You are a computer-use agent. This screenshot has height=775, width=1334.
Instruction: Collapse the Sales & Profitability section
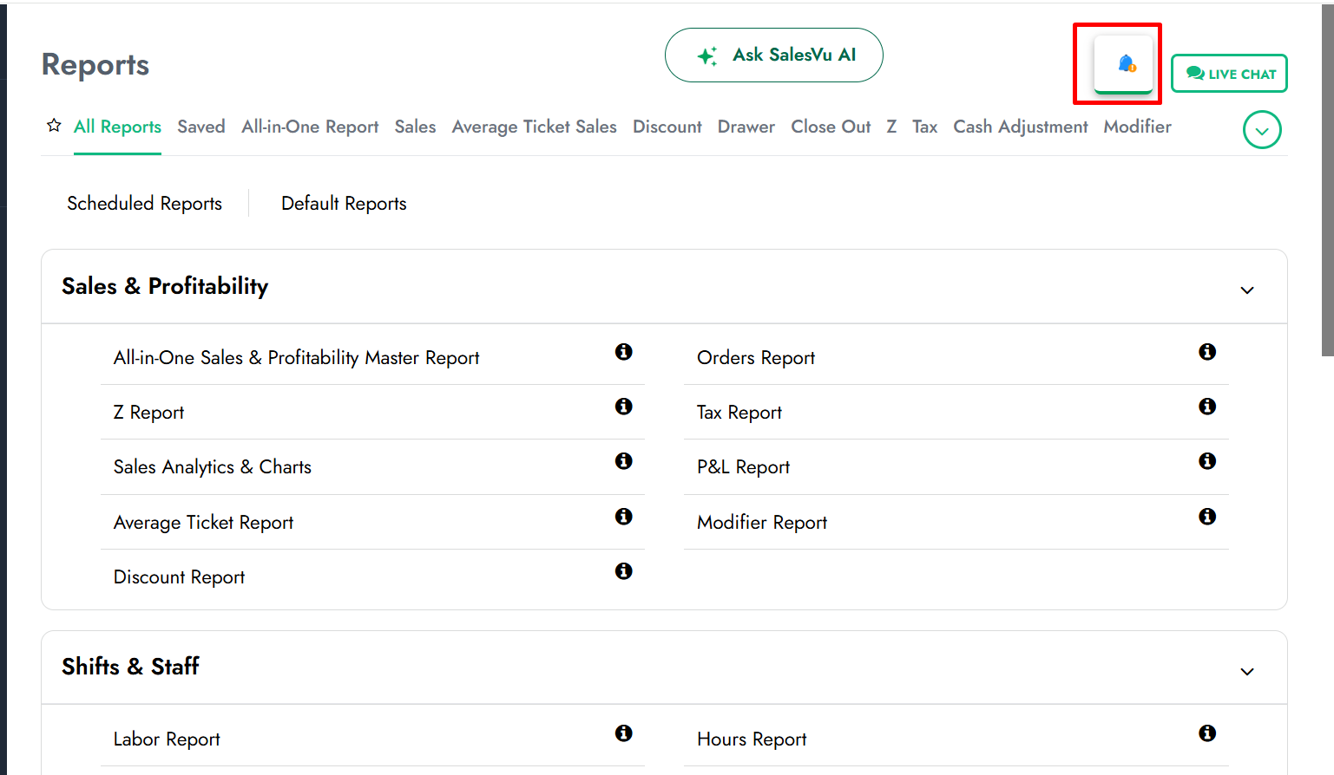[1246, 290]
